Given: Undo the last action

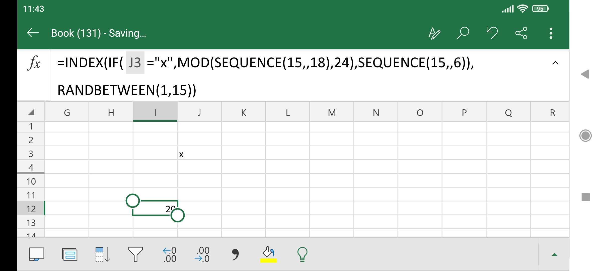Looking at the screenshot, I should [492, 33].
